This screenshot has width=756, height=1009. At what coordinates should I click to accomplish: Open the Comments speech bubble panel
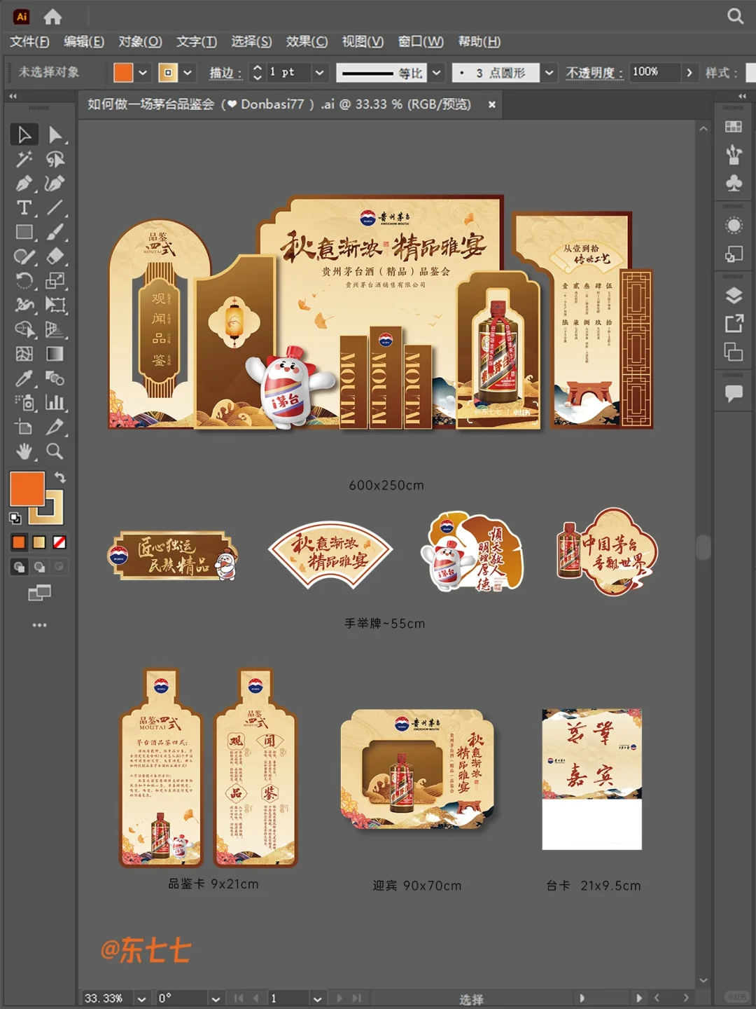734,393
